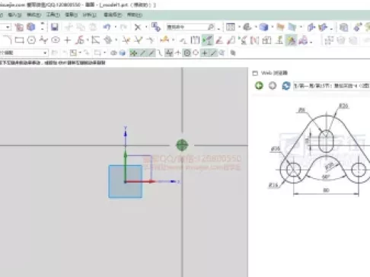The image size is (370, 277).
Task: Click the Save floppy disk icon
Action: pos(55,27)
